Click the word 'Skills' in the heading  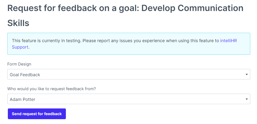pyautogui.click(x=18, y=23)
